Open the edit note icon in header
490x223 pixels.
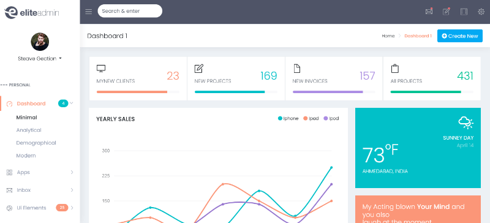[x=447, y=12]
